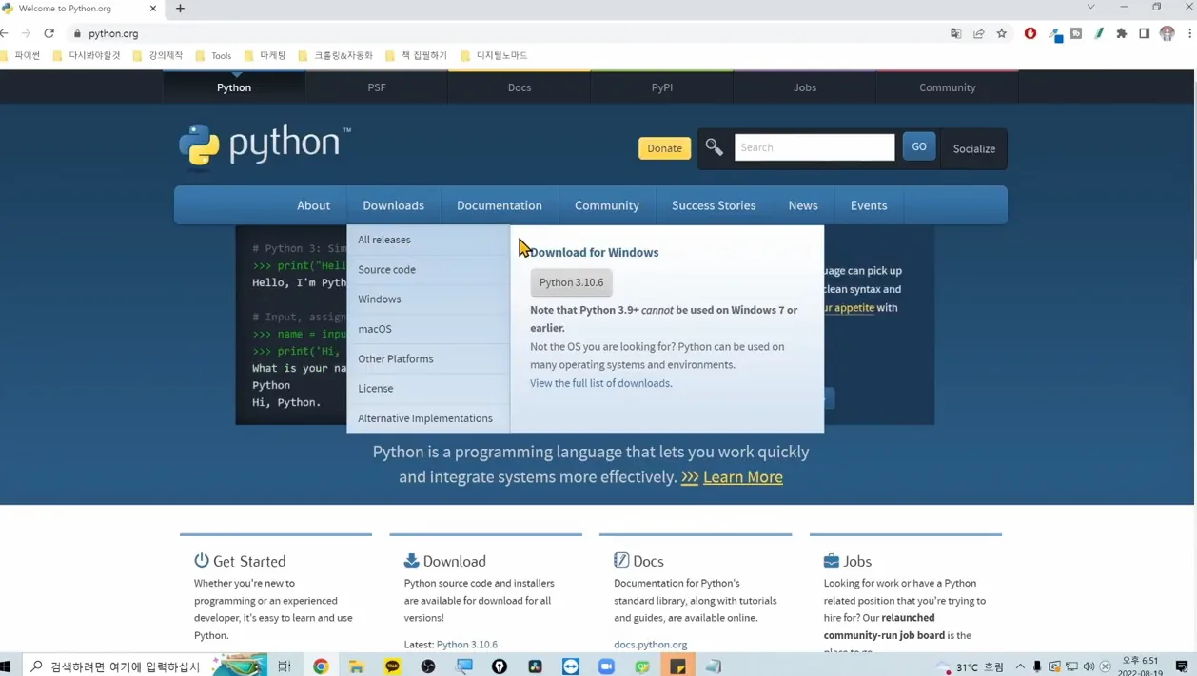Open the Google Translate page icon
The image size is (1197, 676).
(x=956, y=33)
